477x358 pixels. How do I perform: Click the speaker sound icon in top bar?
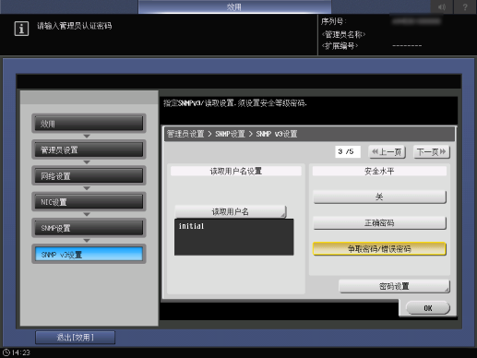(442, 6)
